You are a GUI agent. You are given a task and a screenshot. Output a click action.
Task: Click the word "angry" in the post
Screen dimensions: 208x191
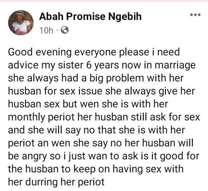tap(35, 157)
